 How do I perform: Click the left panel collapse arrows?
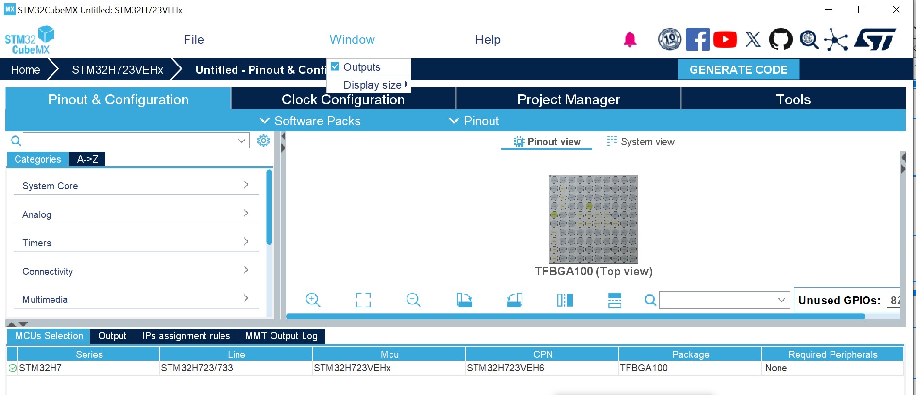click(283, 143)
